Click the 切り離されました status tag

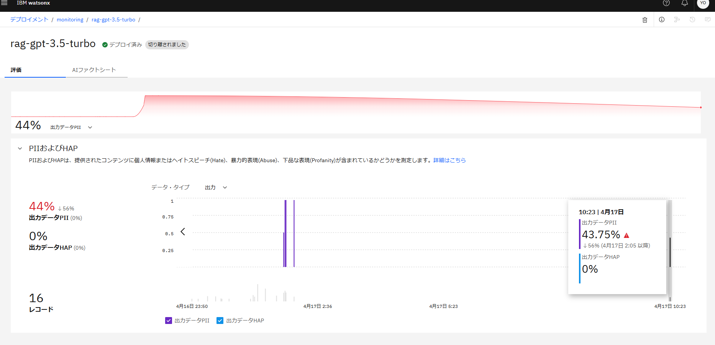167,45
